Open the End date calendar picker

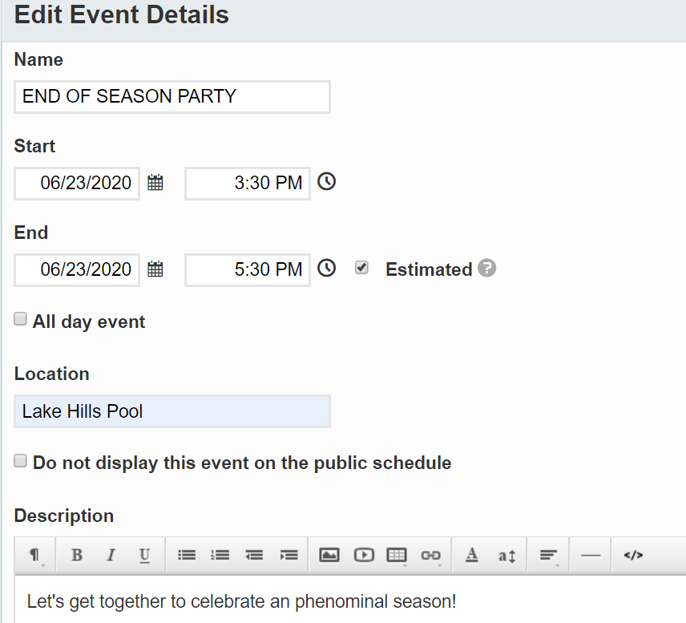click(155, 269)
